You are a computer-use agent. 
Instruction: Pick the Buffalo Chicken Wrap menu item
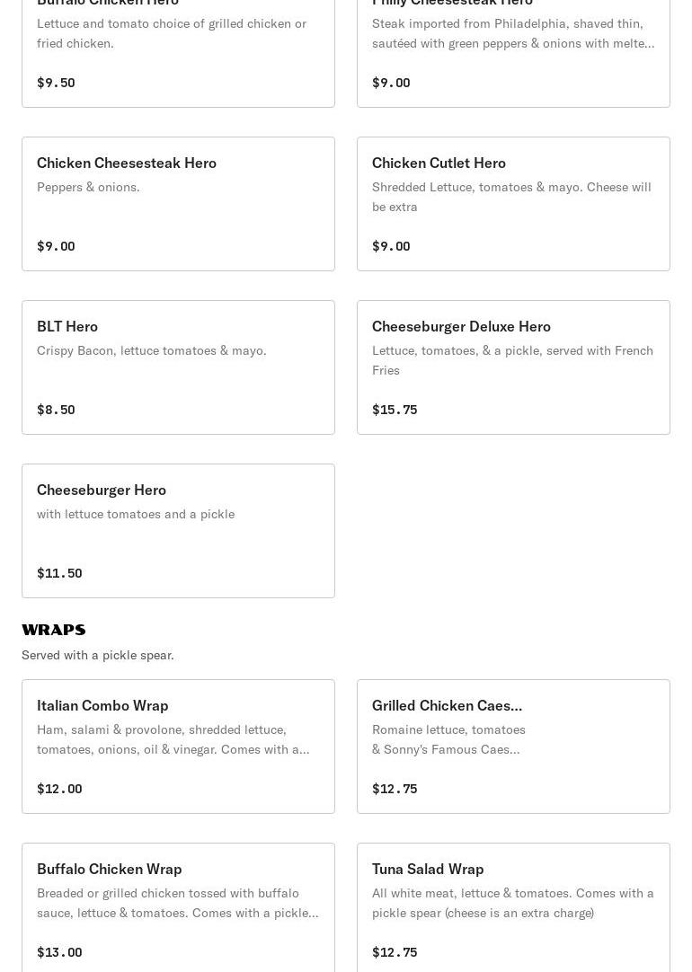pyautogui.click(x=178, y=907)
